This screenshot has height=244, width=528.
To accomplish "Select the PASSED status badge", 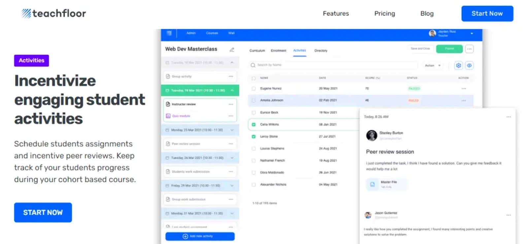I will coord(414,89).
